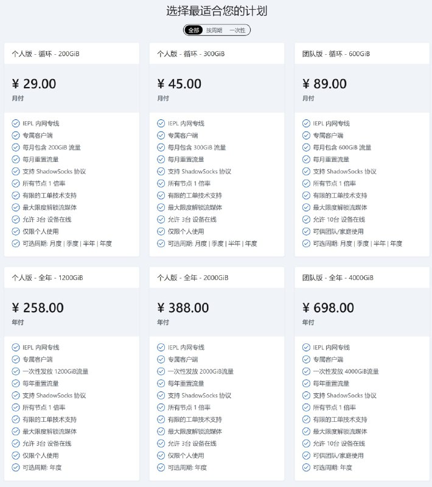Open the 团队版 - 全年 - 4000GiB plan

click(338, 278)
